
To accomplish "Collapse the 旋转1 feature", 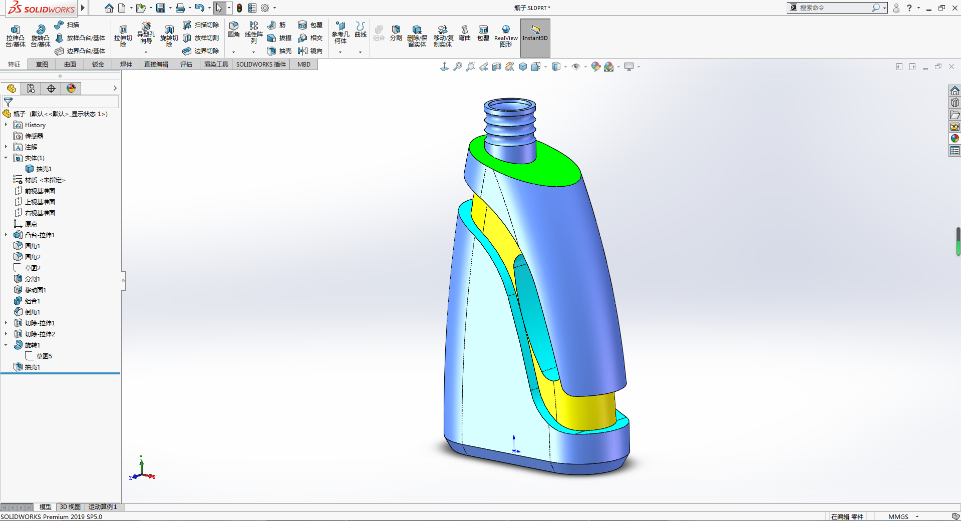I will tap(6, 345).
